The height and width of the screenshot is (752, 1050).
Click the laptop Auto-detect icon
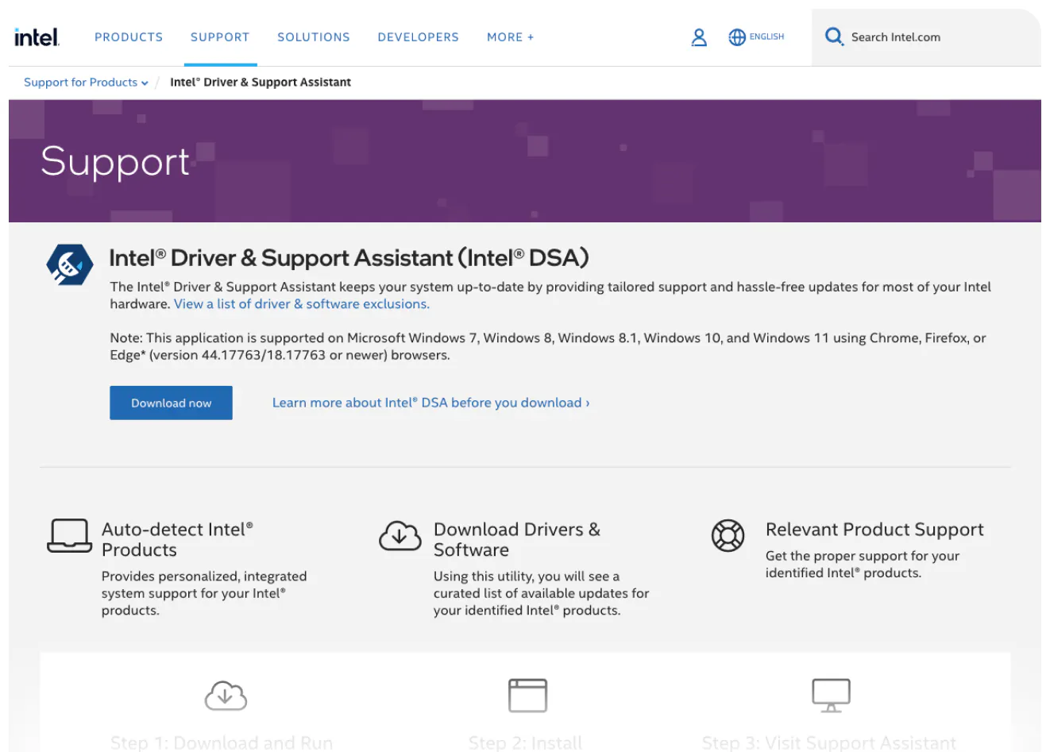coord(69,536)
